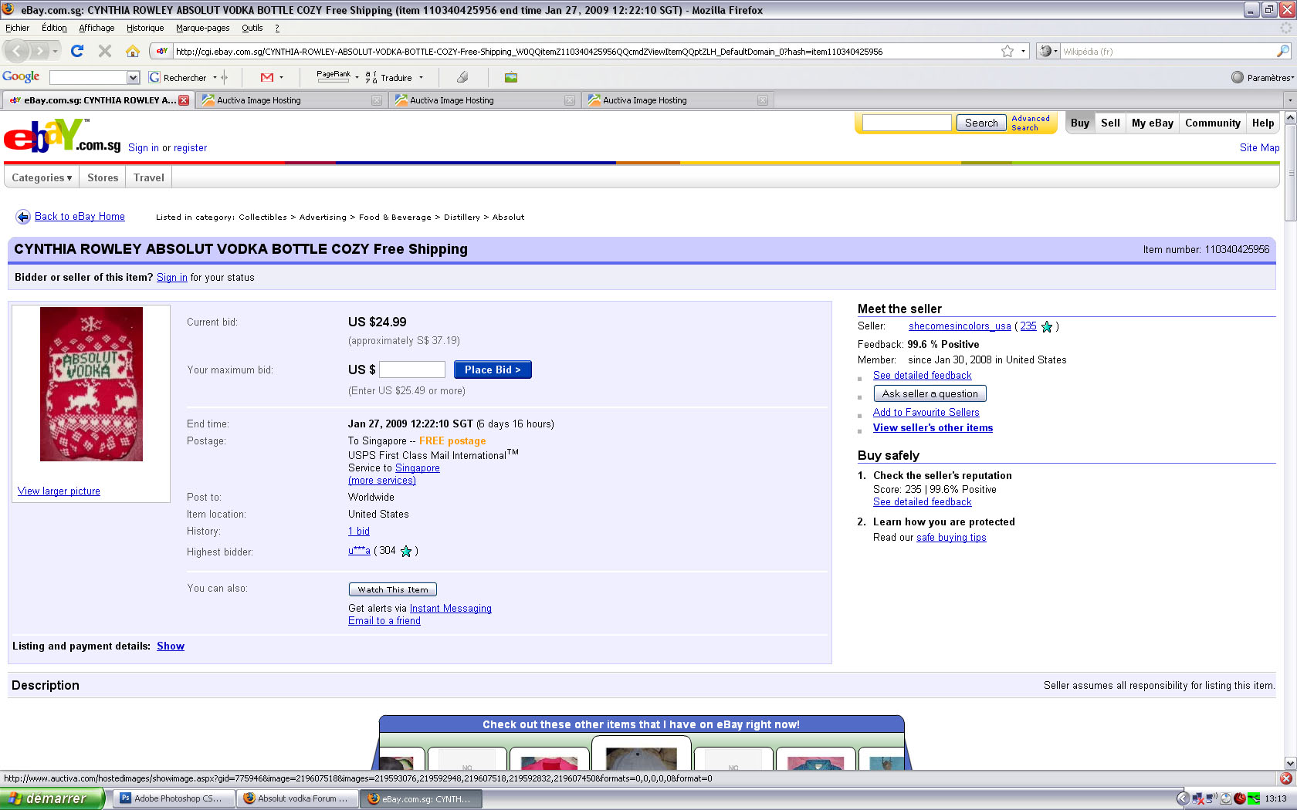The image size is (1297, 810).
Task: Expand the Rechercher dropdown arrow
Action: click(215, 77)
